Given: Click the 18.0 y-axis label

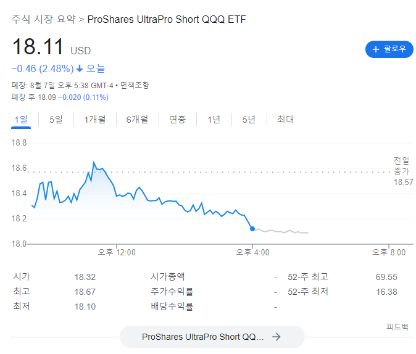Looking at the screenshot, I should [x=19, y=244].
